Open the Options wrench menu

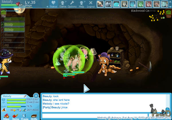(72, 4)
